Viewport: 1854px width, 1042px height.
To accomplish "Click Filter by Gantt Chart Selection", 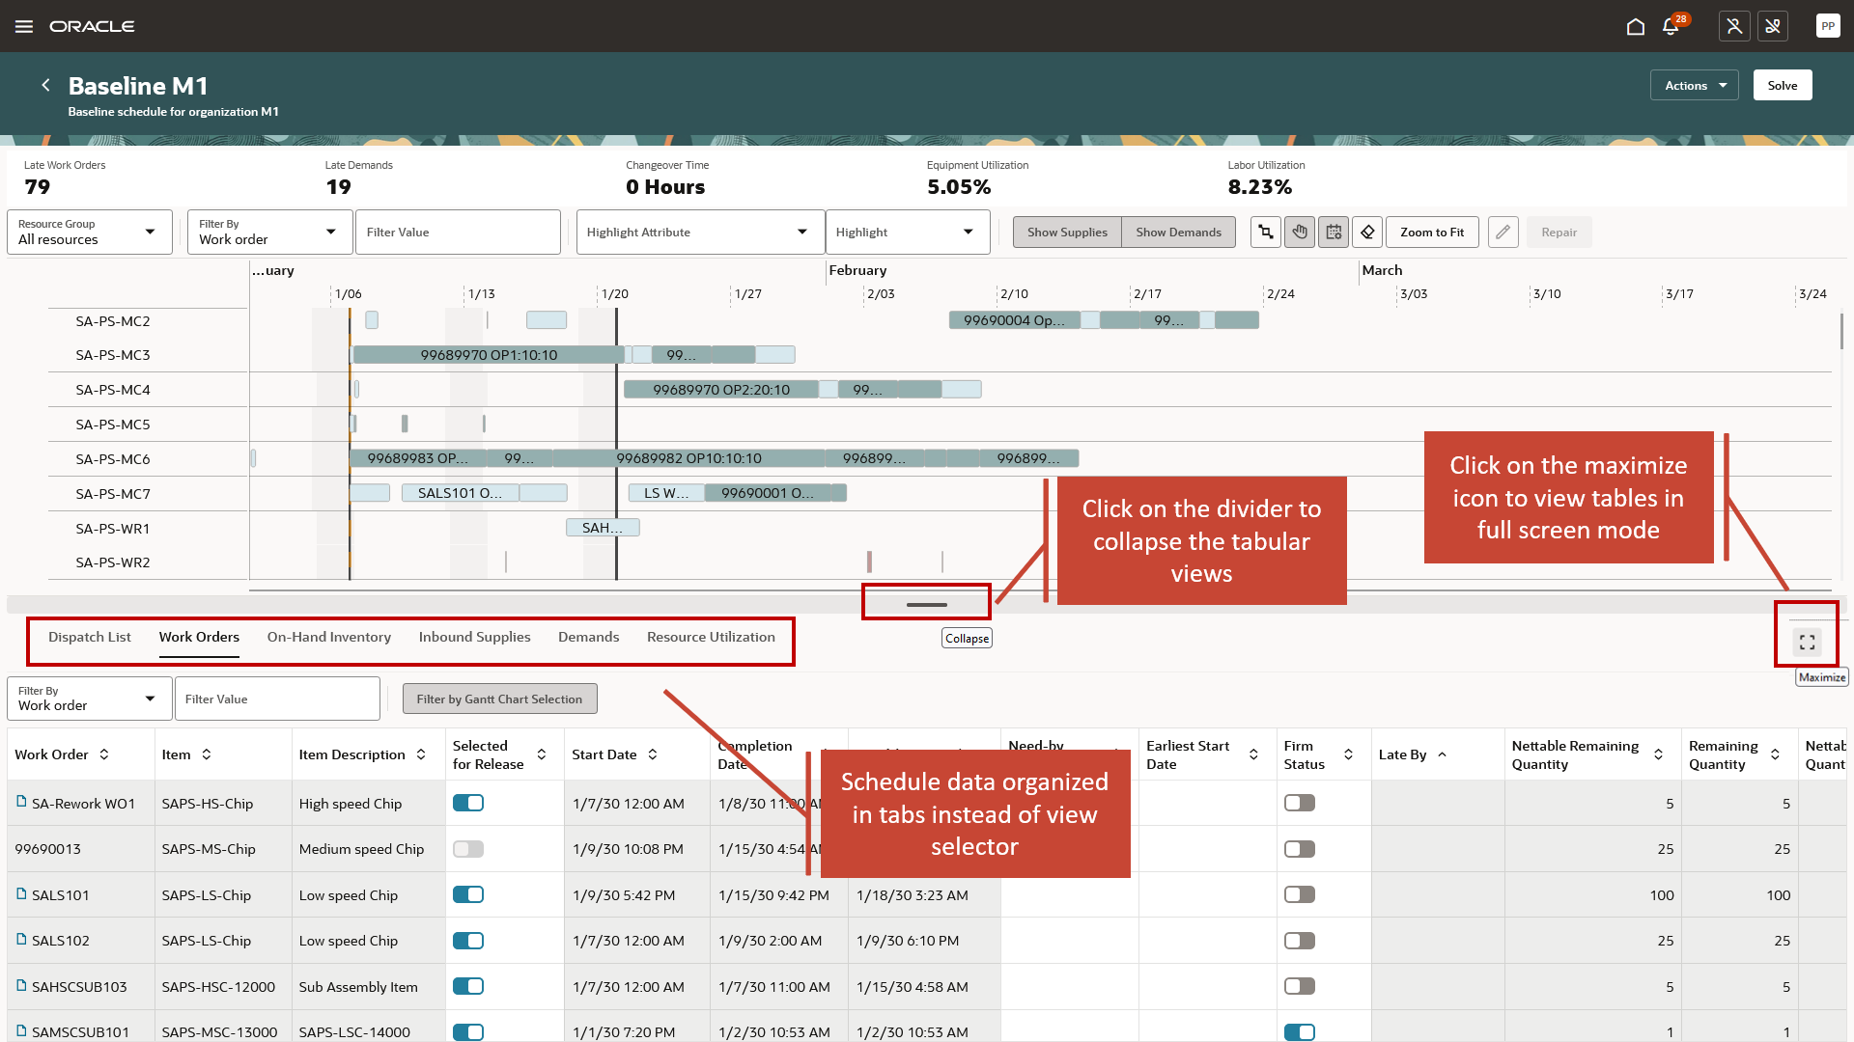I will point(499,699).
